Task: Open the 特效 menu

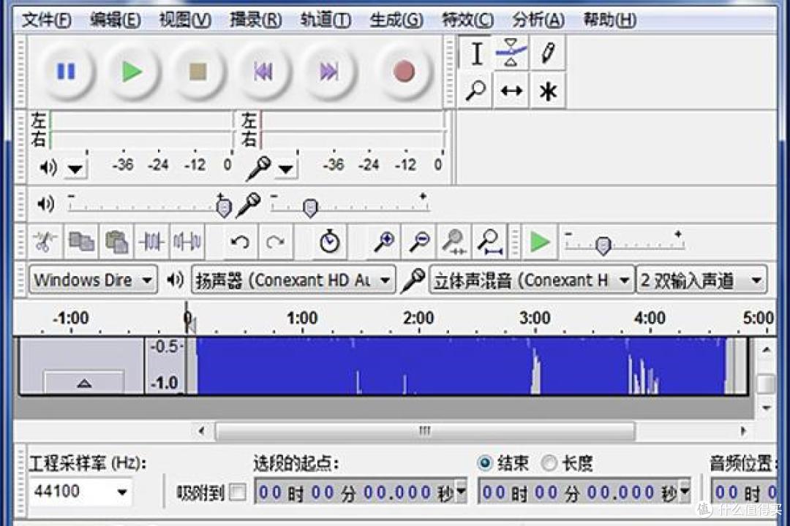Action: [467, 20]
